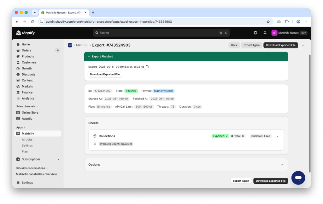Click the Shopify logo
The image size is (323, 204).
(25, 33)
